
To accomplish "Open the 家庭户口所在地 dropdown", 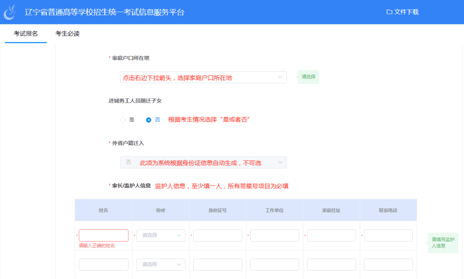I will [x=203, y=77].
